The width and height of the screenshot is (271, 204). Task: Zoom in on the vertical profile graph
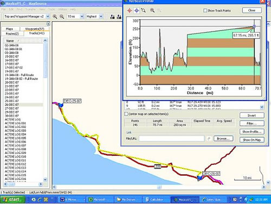tap(152, 10)
